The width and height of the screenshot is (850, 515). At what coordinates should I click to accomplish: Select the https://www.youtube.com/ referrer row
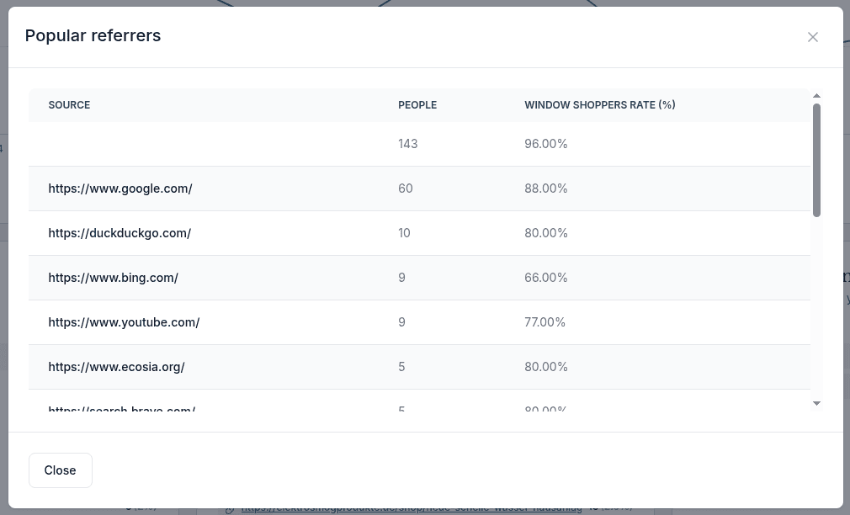tap(124, 322)
